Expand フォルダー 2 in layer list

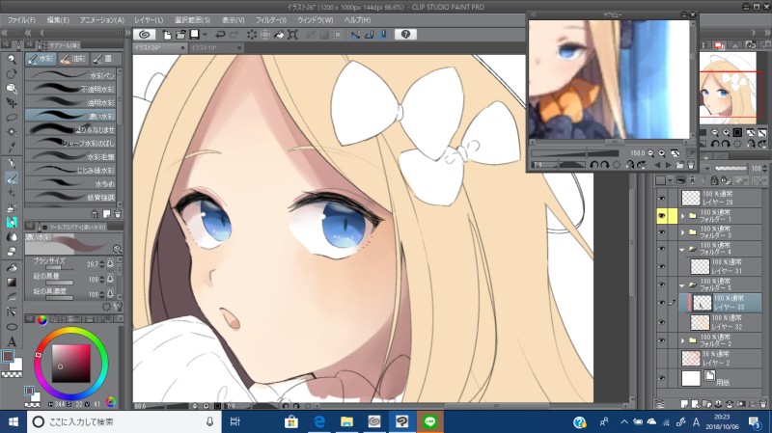[682, 340]
